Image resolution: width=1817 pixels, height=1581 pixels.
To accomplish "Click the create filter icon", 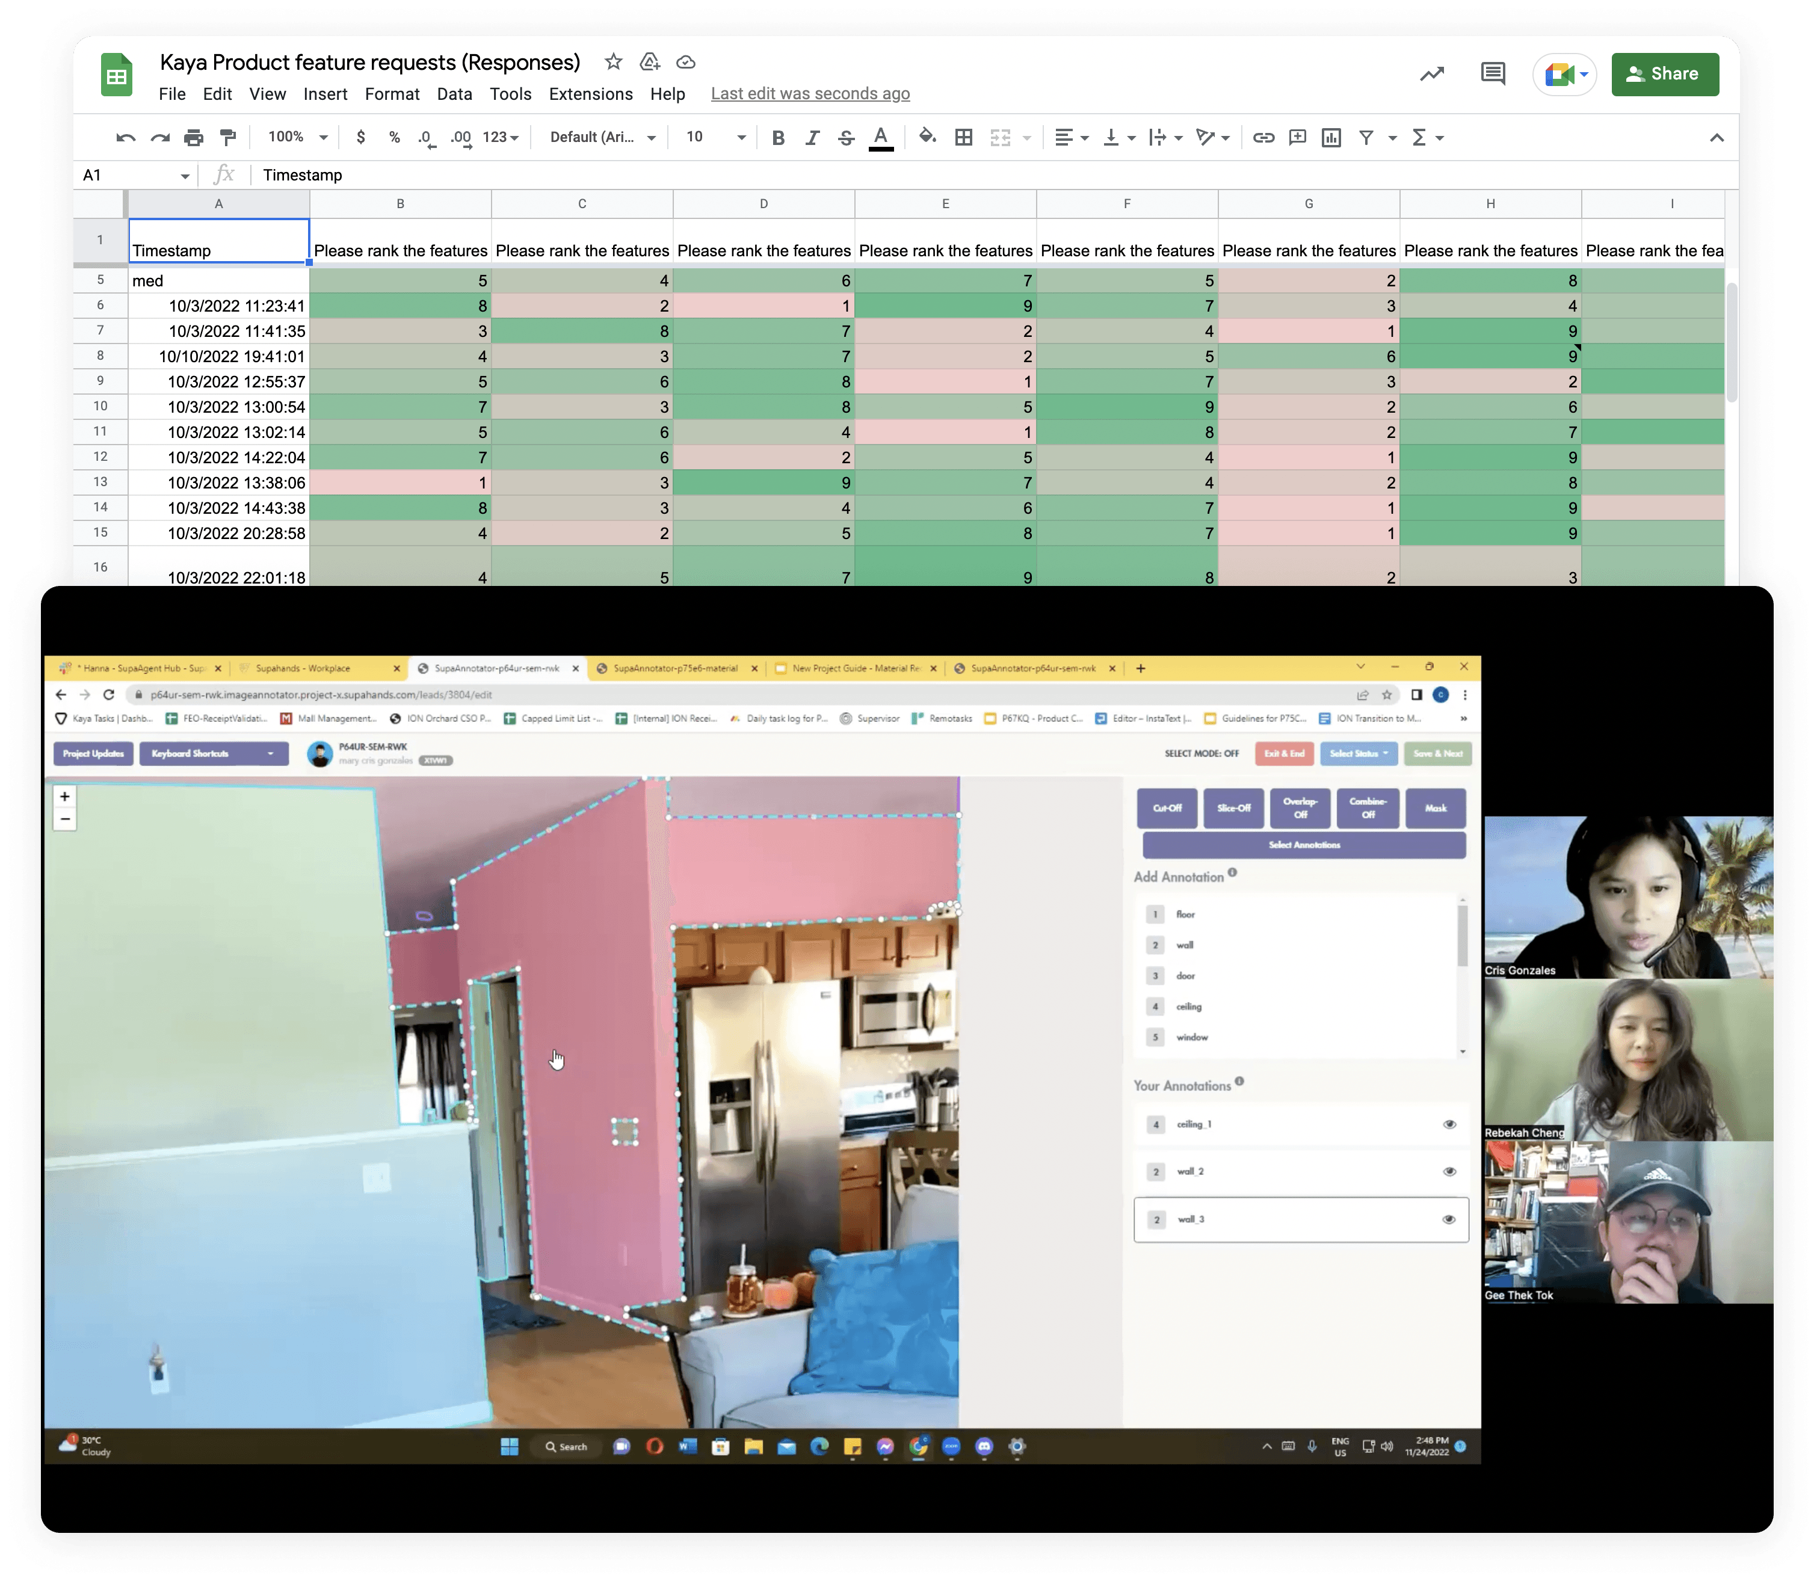I will (x=1366, y=138).
